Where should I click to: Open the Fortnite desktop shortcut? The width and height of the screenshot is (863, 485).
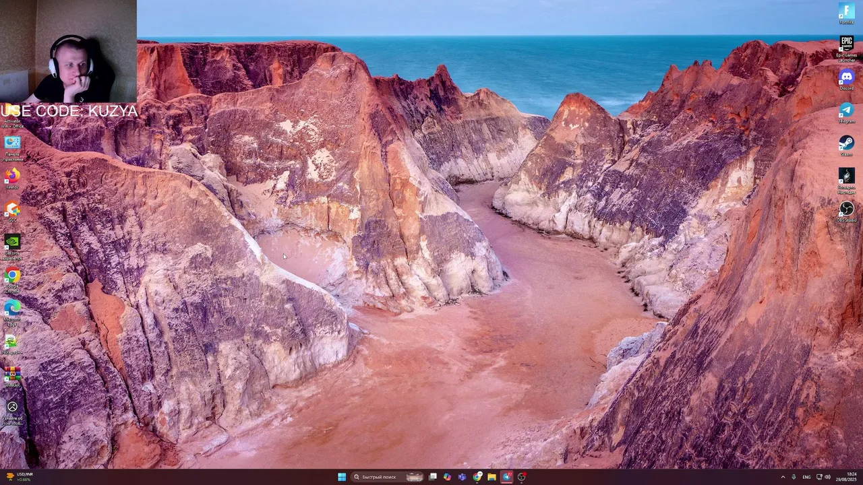tap(846, 13)
